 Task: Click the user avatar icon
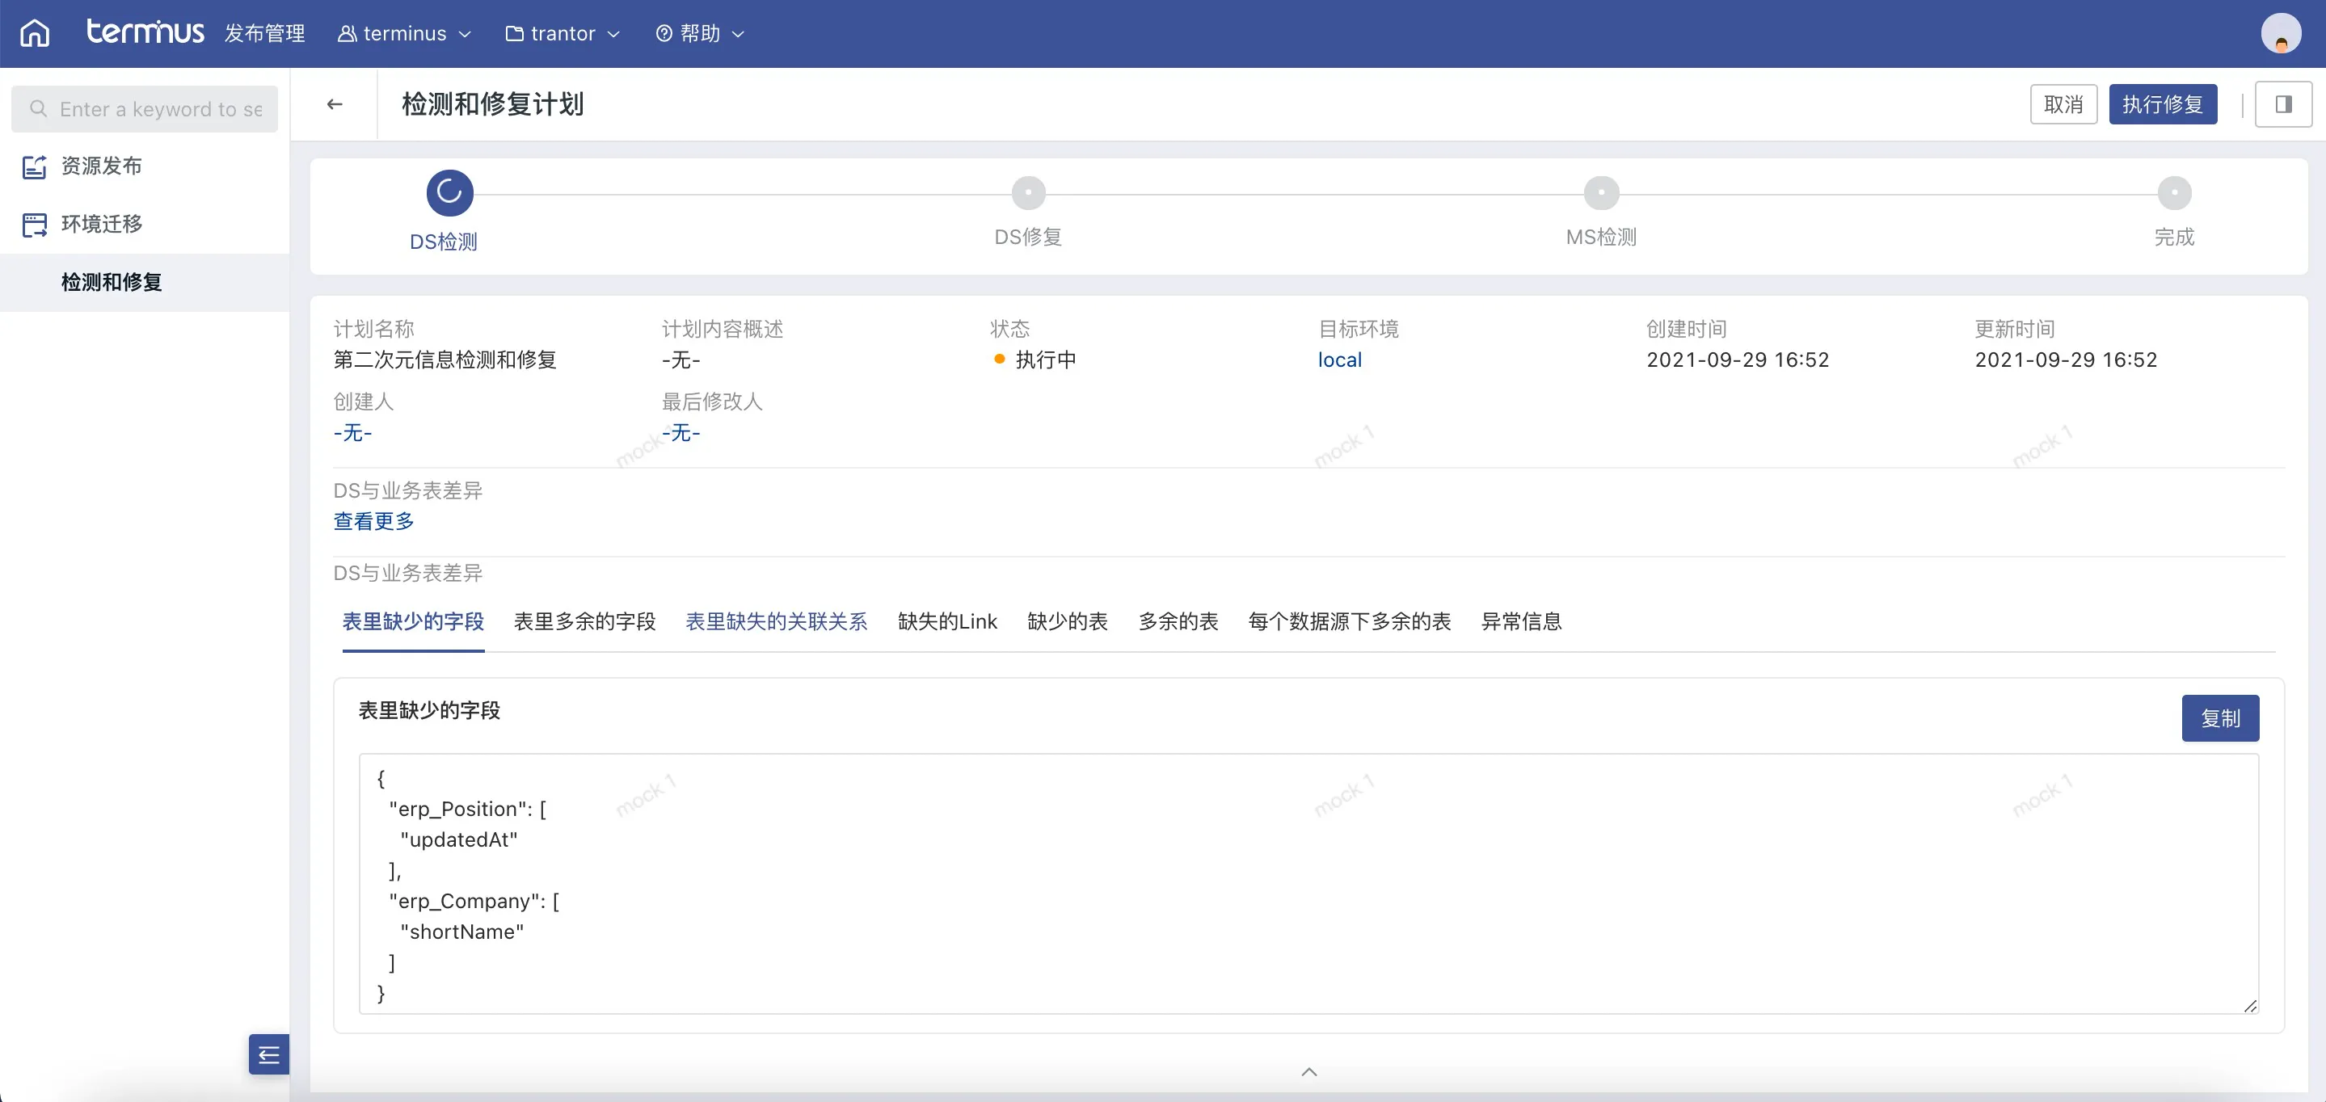pyautogui.click(x=2280, y=33)
